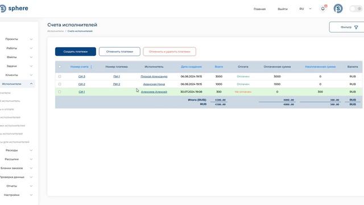Open invoice link СИ-1

pos(82,92)
